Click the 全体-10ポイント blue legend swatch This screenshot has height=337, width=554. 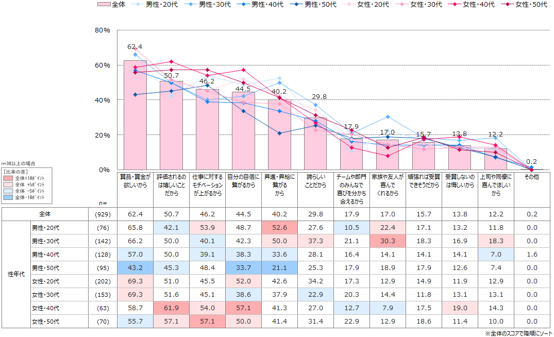[x=9, y=197]
